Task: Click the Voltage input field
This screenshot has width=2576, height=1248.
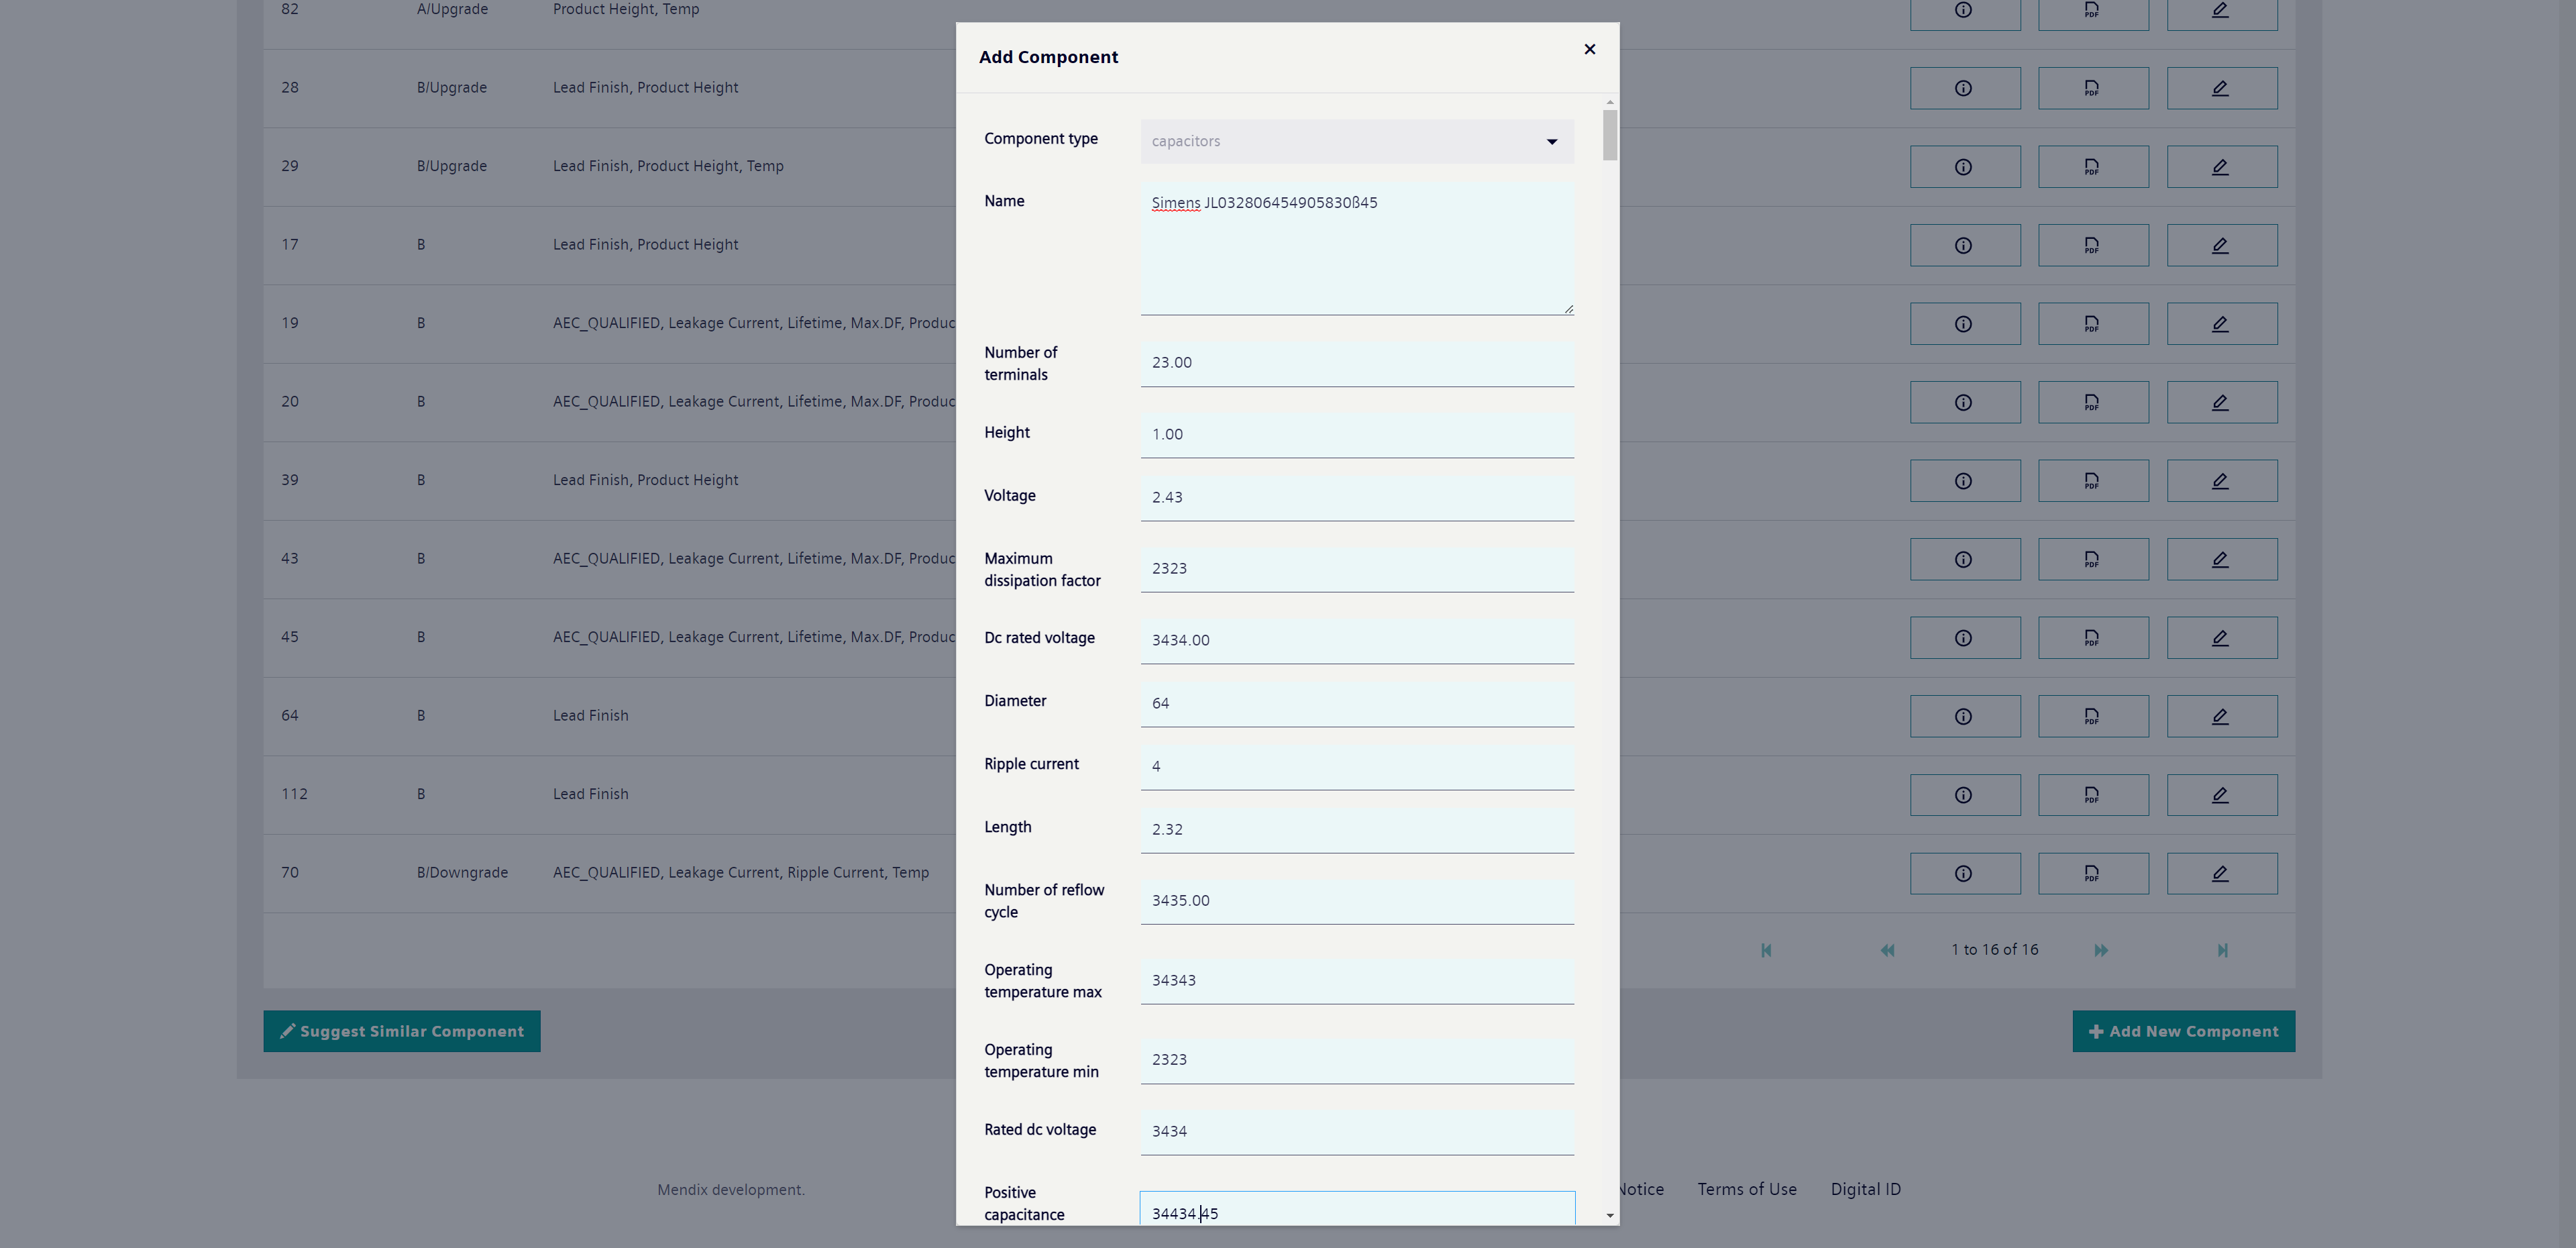Action: pyautogui.click(x=1356, y=497)
